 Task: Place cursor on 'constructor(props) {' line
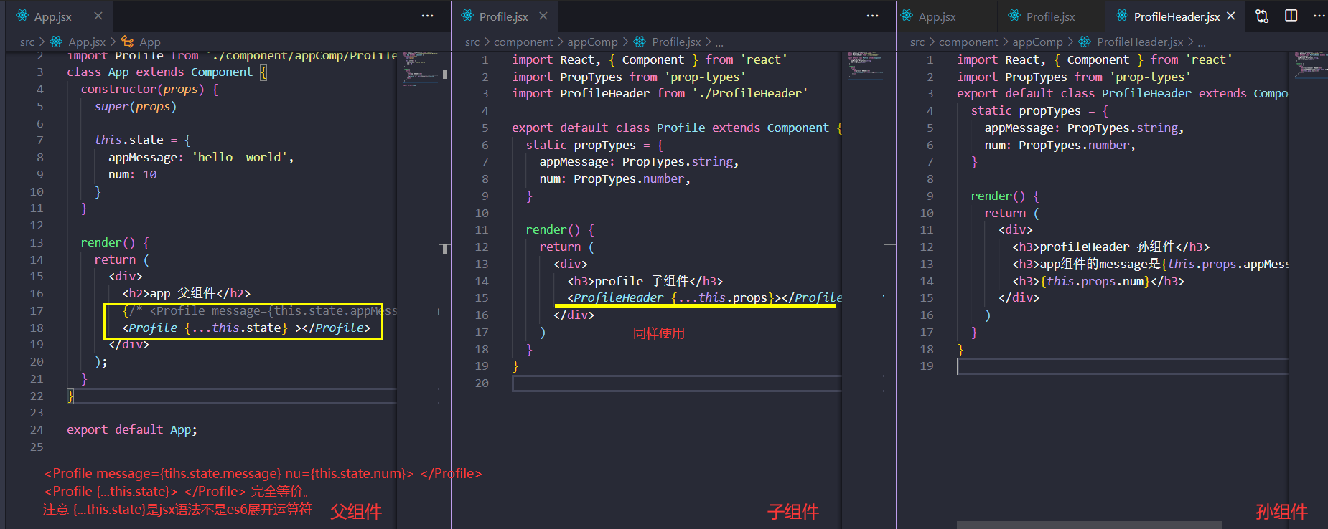149,89
